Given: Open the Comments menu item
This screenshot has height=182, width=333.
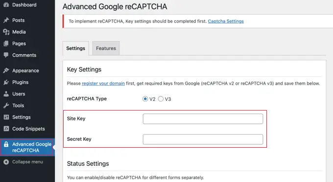Looking at the screenshot, I should click(24, 55).
